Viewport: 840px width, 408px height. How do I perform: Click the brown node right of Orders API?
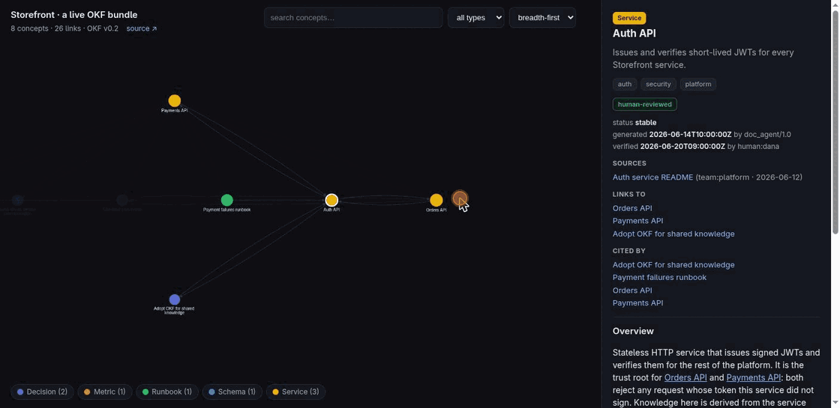pos(460,198)
